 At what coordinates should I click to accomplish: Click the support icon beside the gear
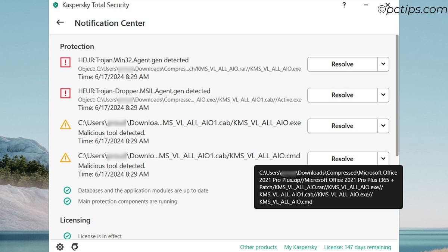point(74,247)
